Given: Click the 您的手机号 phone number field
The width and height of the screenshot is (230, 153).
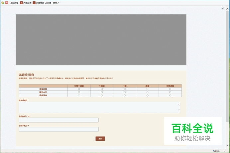Looking at the screenshot, I should (x=58, y=129).
